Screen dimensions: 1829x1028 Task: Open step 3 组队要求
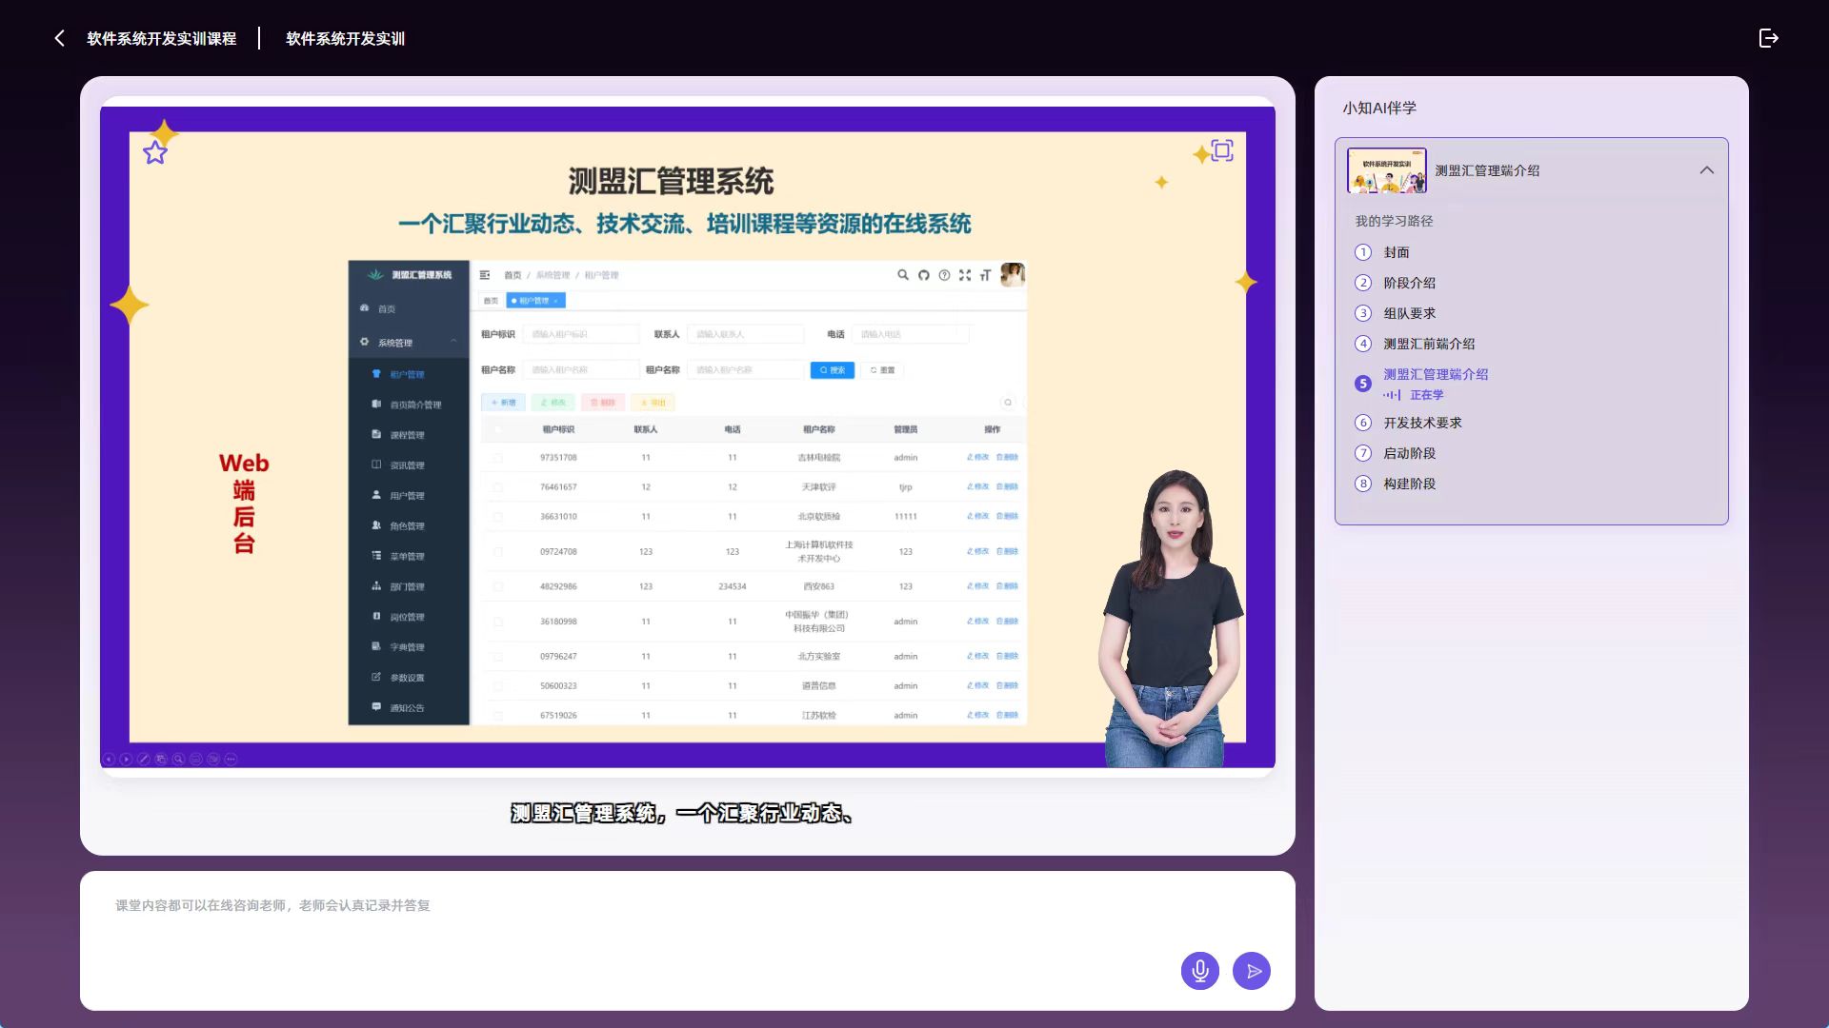pos(1409,313)
